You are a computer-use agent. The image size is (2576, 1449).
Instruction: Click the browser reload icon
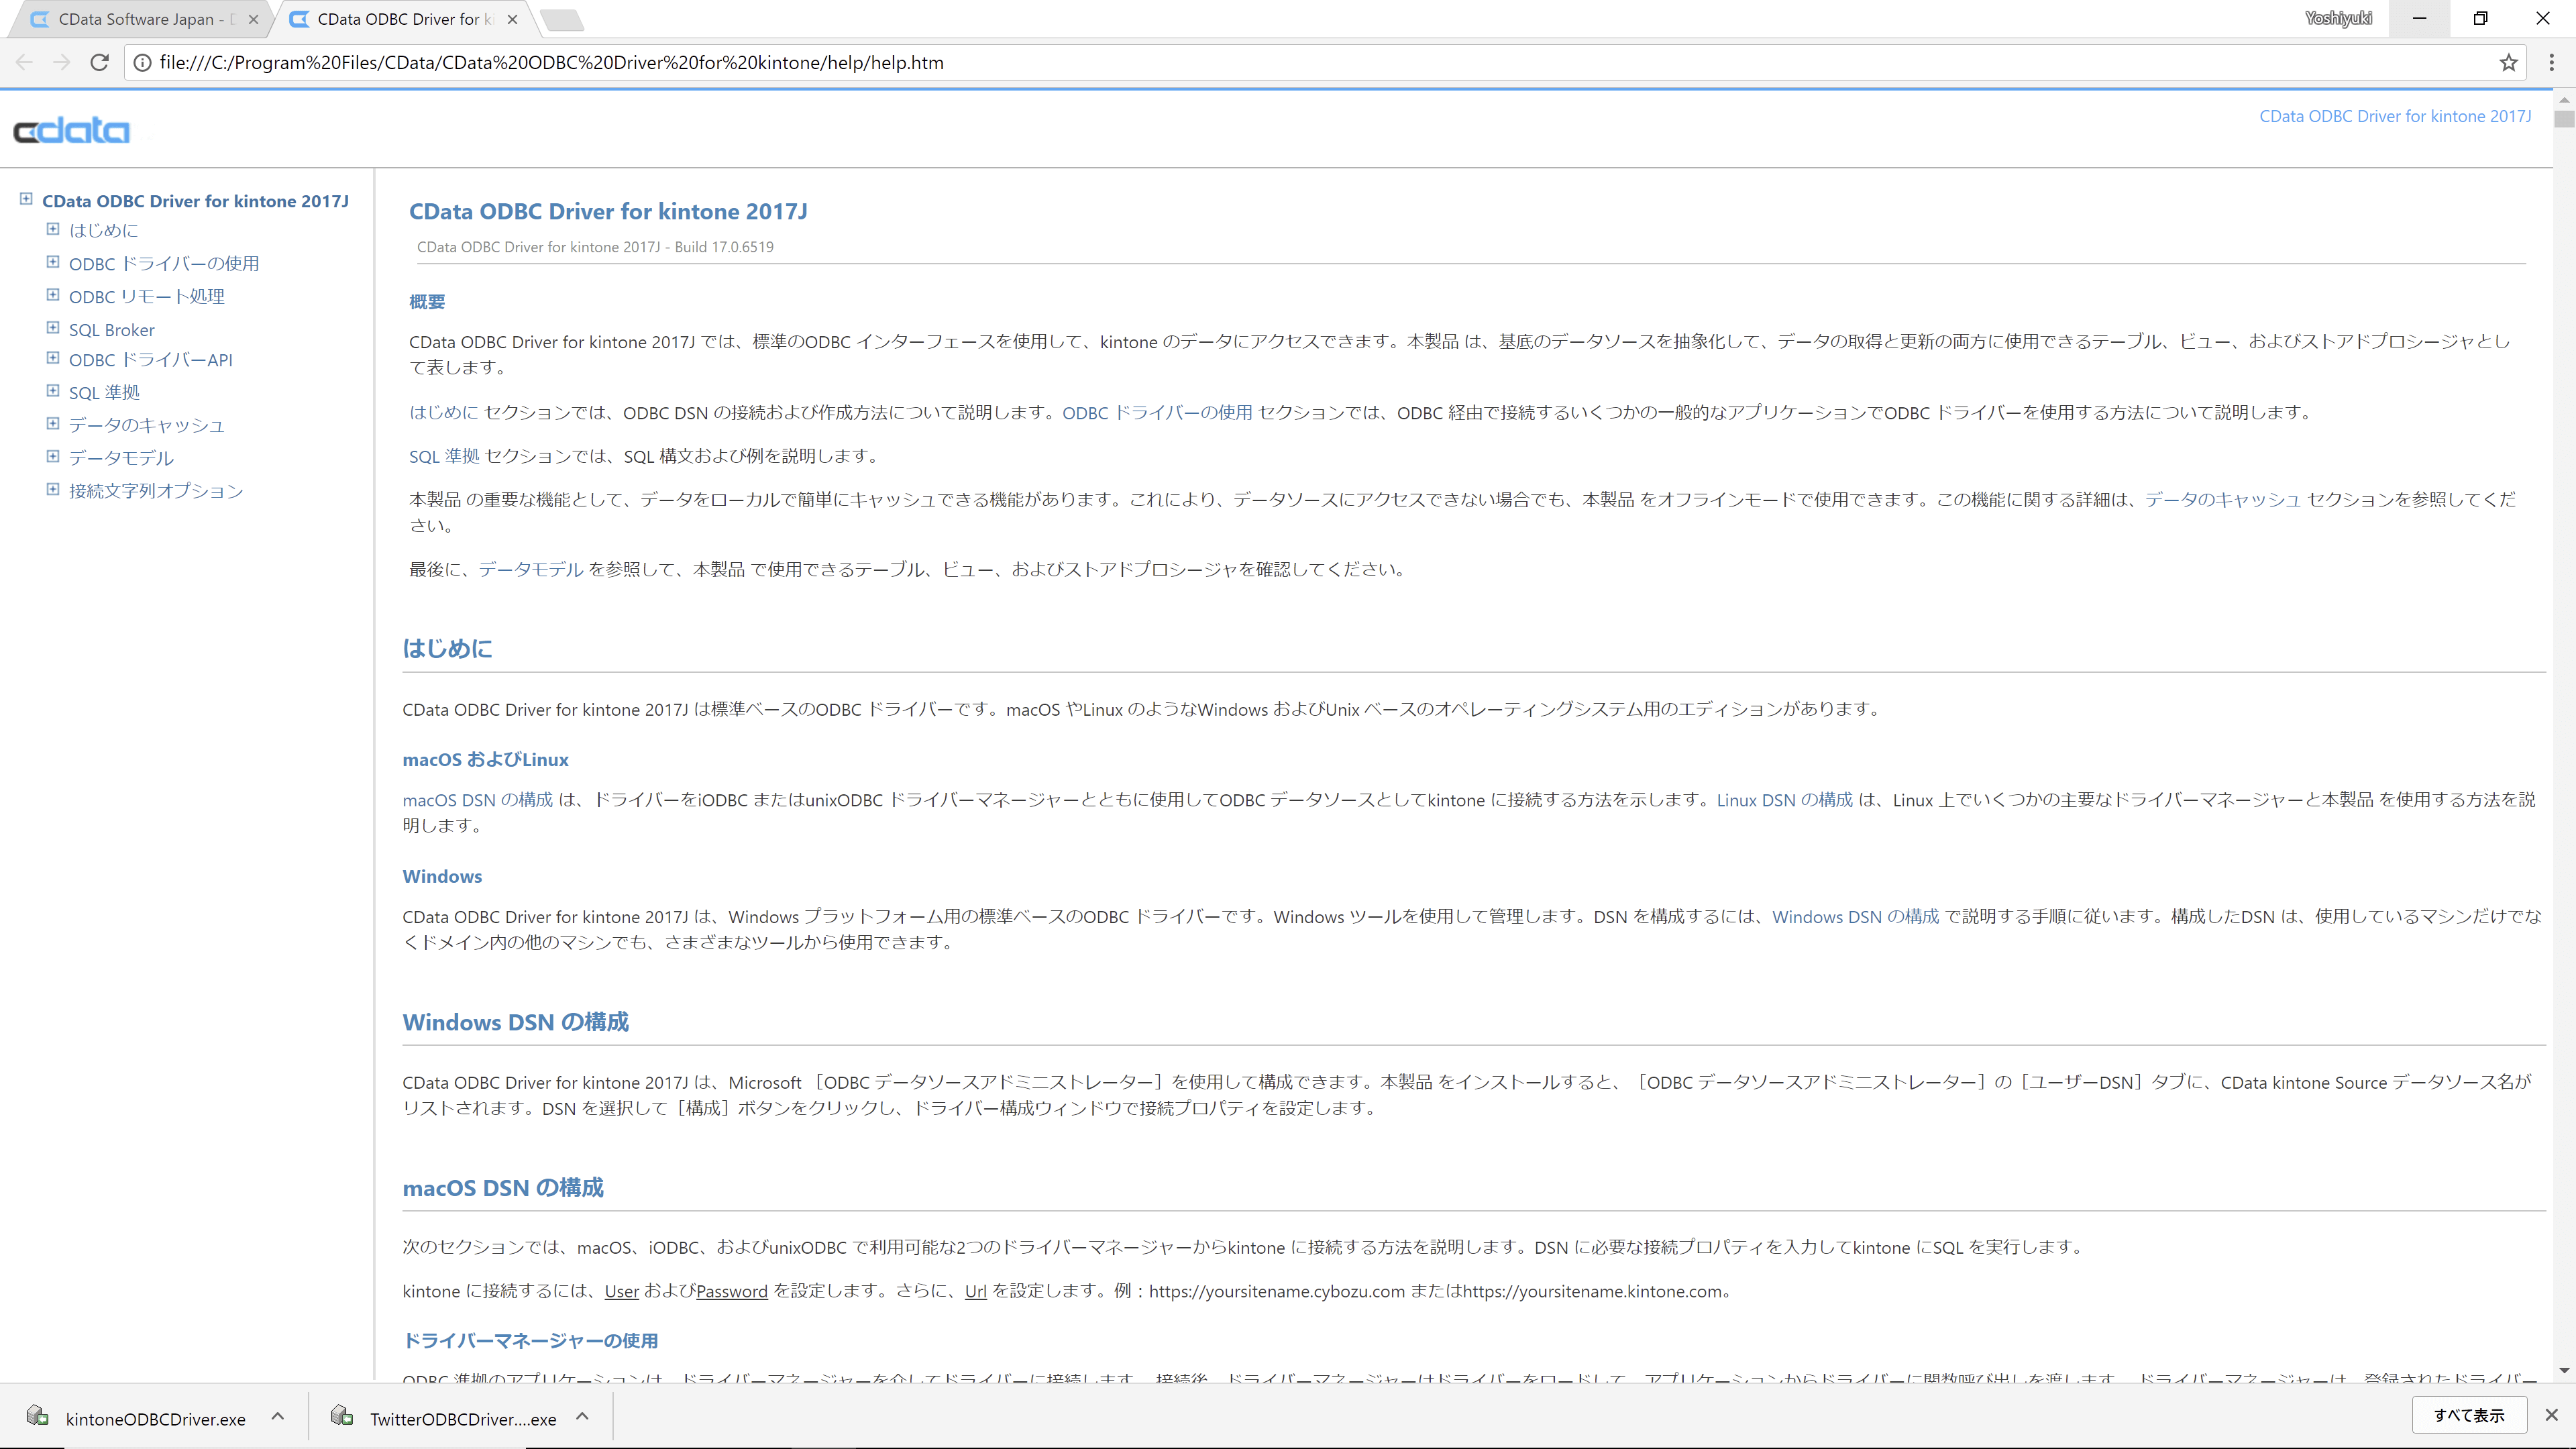pyautogui.click(x=99, y=62)
